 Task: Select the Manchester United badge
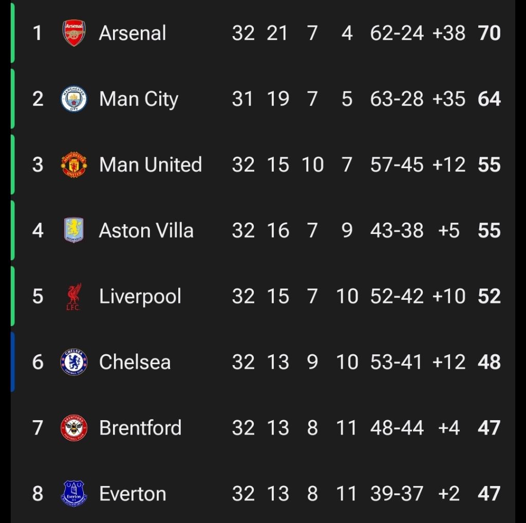pos(74,165)
